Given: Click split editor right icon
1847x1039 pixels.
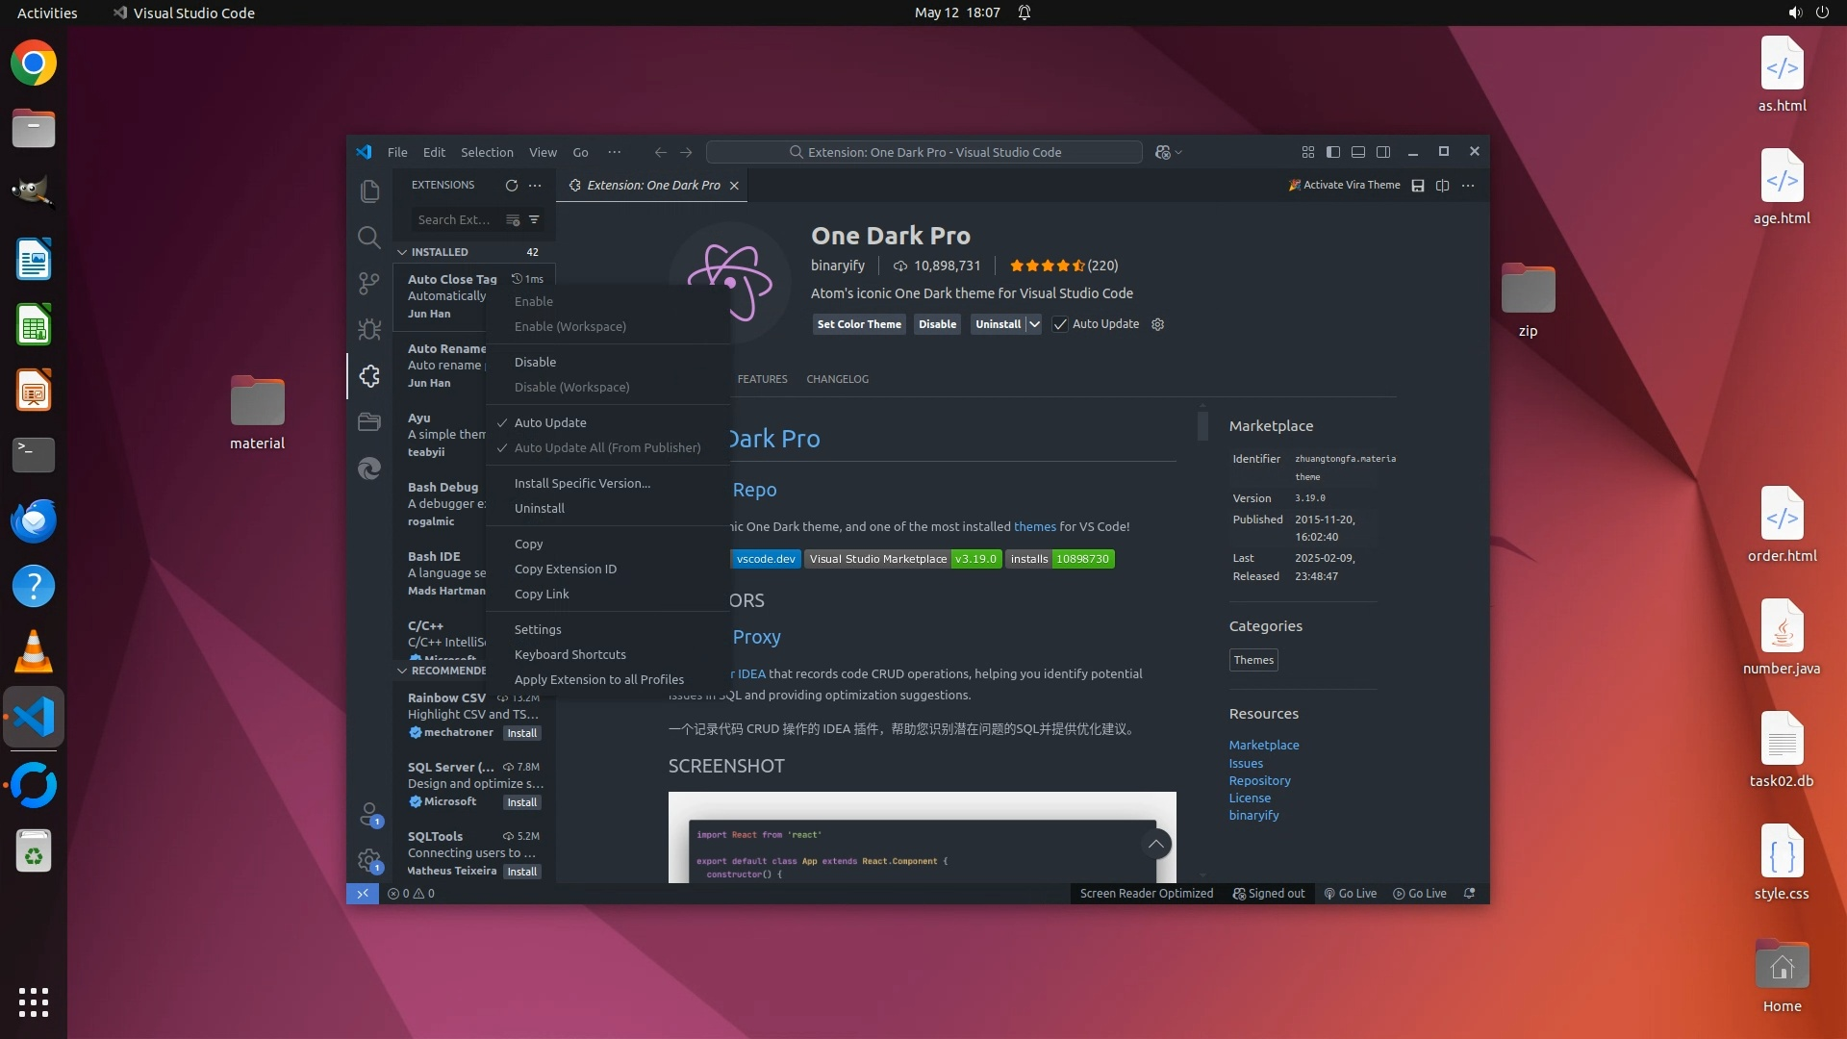Looking at the screenshot, I should [x=1442, y=185].
